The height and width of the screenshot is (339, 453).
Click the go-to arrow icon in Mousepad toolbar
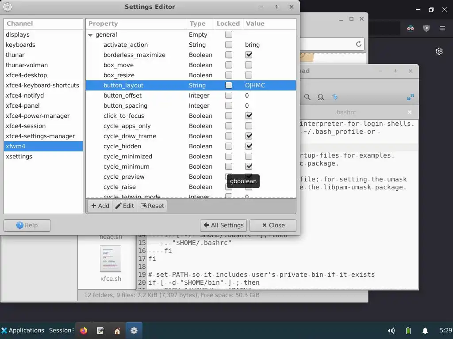[335, 97]
